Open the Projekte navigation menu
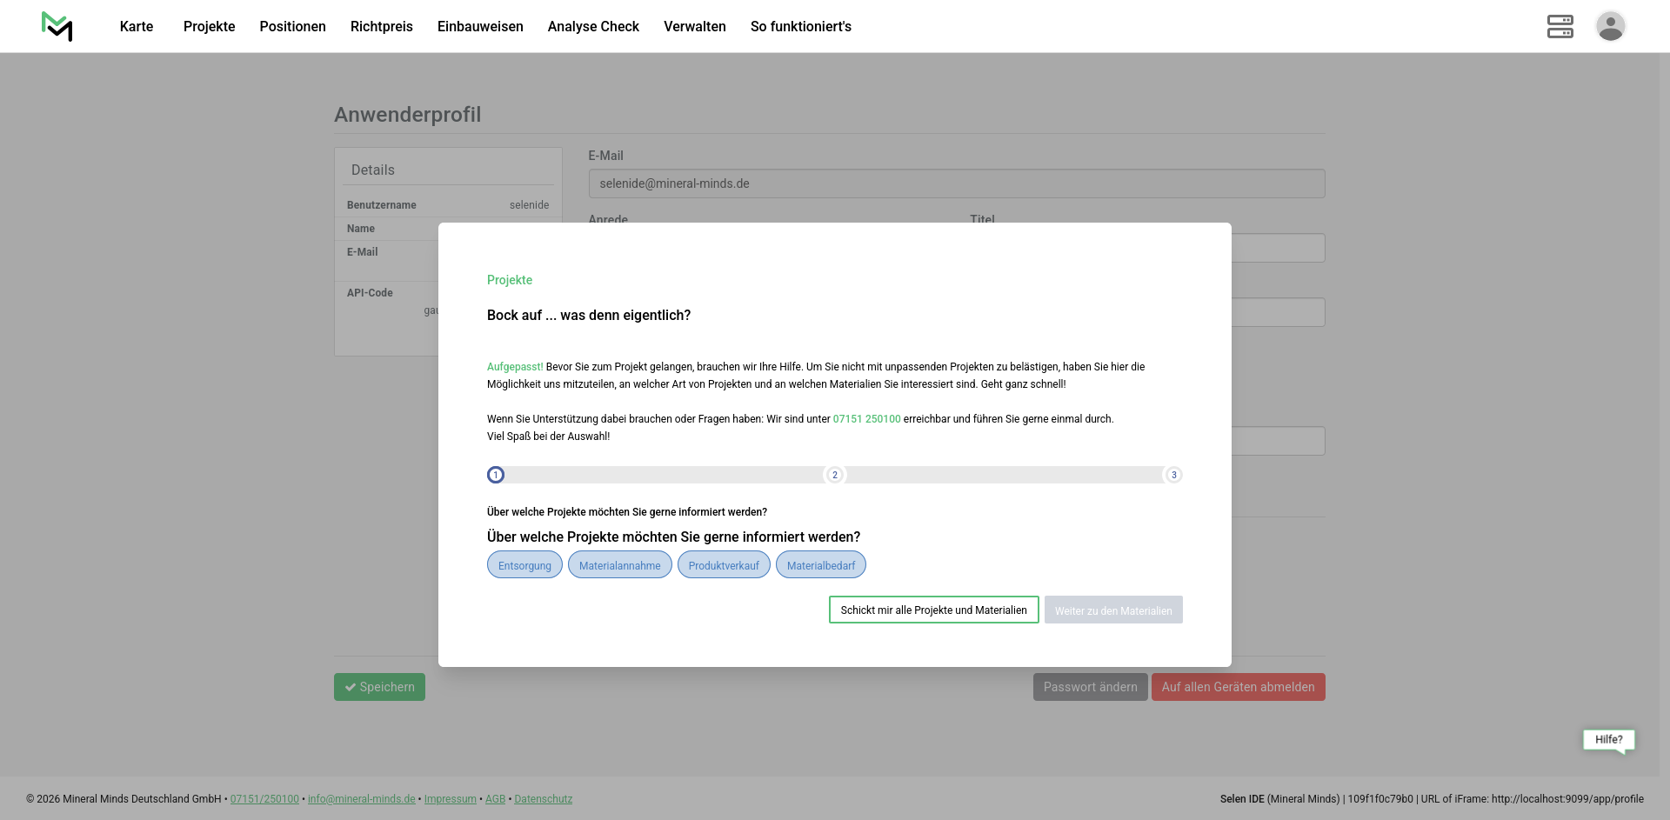The height and width of the screenshot is (820, 1670). tap(209, 27)
